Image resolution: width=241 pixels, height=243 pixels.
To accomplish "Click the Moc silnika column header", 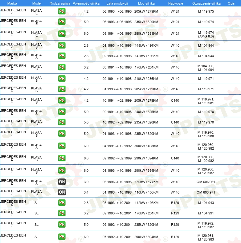I will pyautogui.click(x=146, y=3).
